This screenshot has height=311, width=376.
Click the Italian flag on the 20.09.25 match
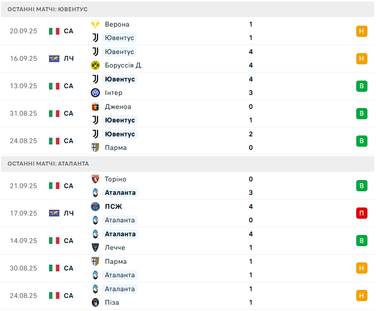click(54, 31)
